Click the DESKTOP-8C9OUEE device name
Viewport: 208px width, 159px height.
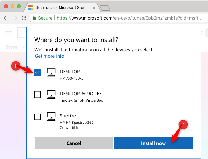pos(81,94)
